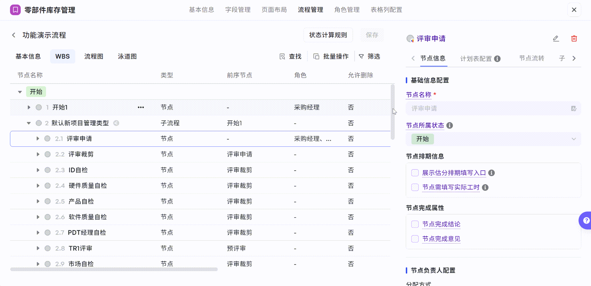Viewport: 591px width, 286px height.
Task: Click the info icon after 节点需填写实际工时
Action: click(485, 187)
